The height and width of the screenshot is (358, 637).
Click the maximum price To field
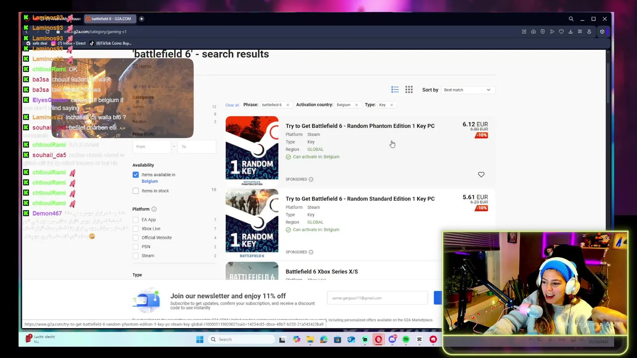coord(197,147)
